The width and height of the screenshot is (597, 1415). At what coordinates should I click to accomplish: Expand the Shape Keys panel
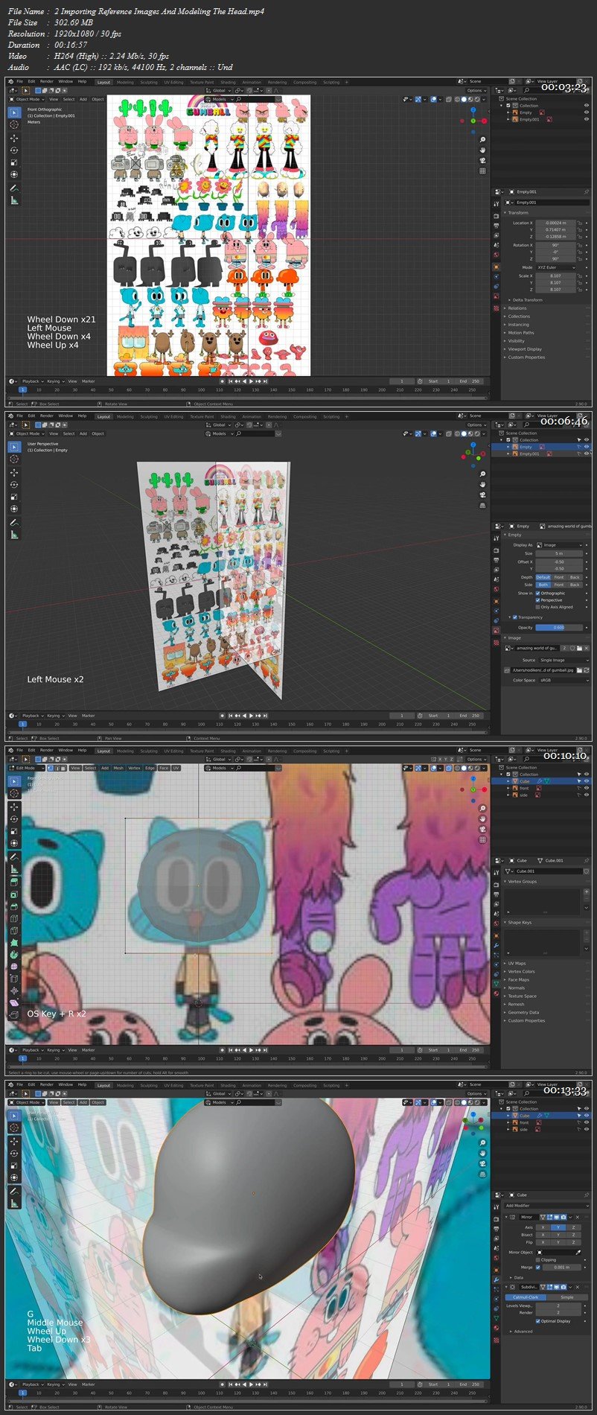pyautogui.click(x=520, y=922)
